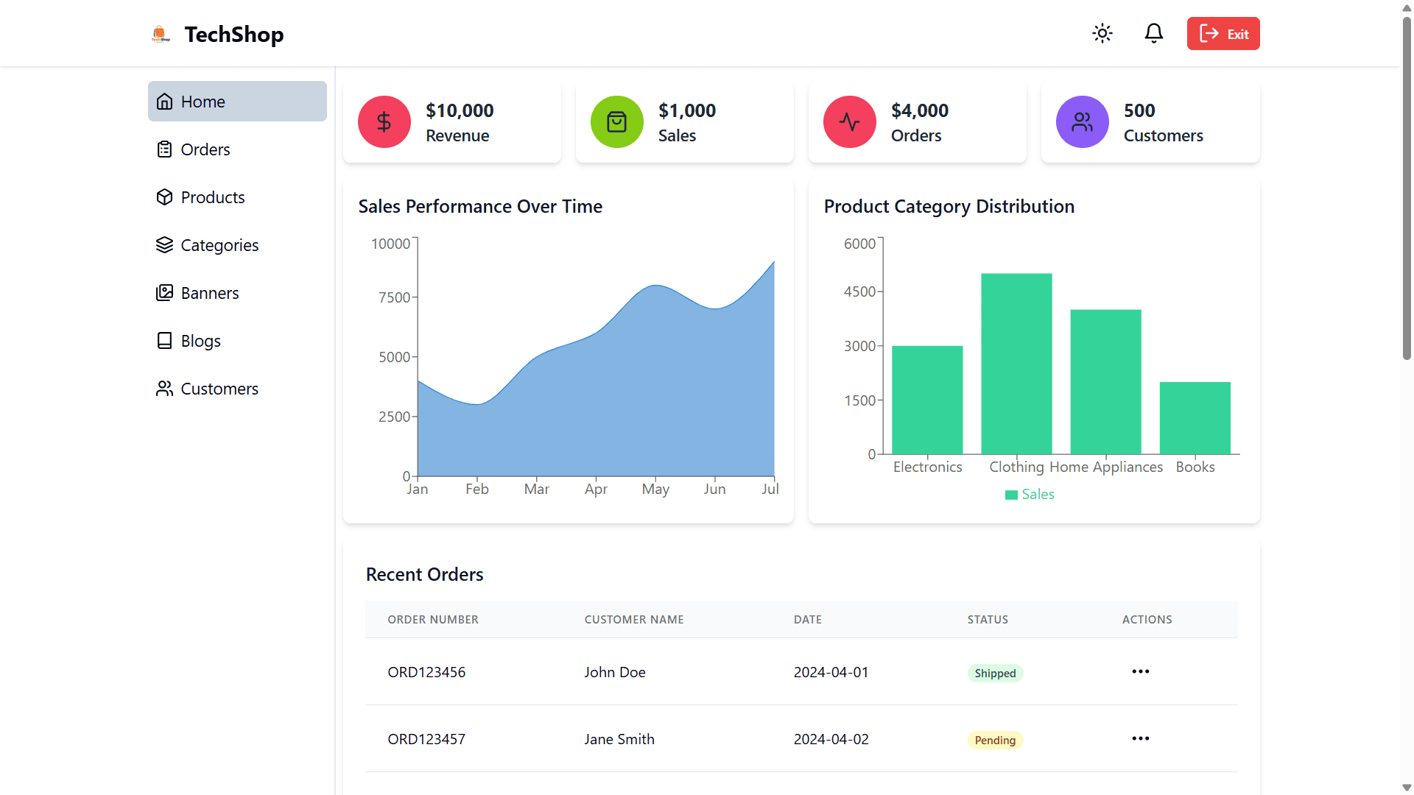Select Home in the sidebar

point(237,102)
